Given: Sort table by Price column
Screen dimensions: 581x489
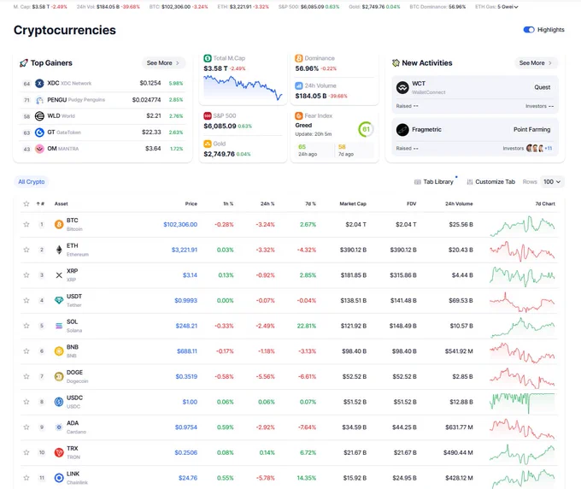Looking at the screenshot, I should 191,203.
